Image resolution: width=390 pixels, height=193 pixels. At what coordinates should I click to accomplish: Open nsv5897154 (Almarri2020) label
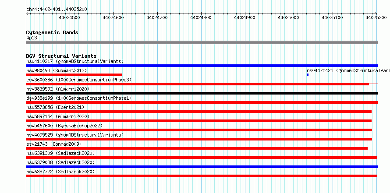pos(58,116)
